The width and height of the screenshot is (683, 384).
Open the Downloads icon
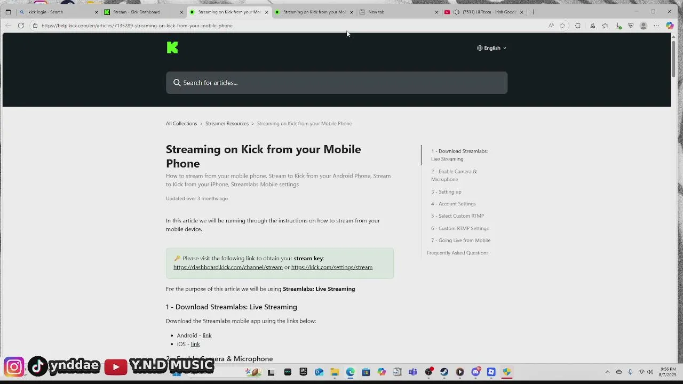618,26
